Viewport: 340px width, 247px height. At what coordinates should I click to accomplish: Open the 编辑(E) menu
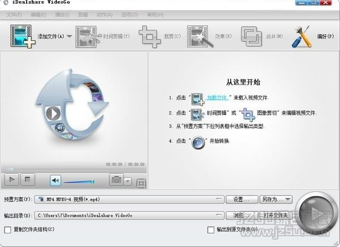pyautogui.click(x=39, y=15)
